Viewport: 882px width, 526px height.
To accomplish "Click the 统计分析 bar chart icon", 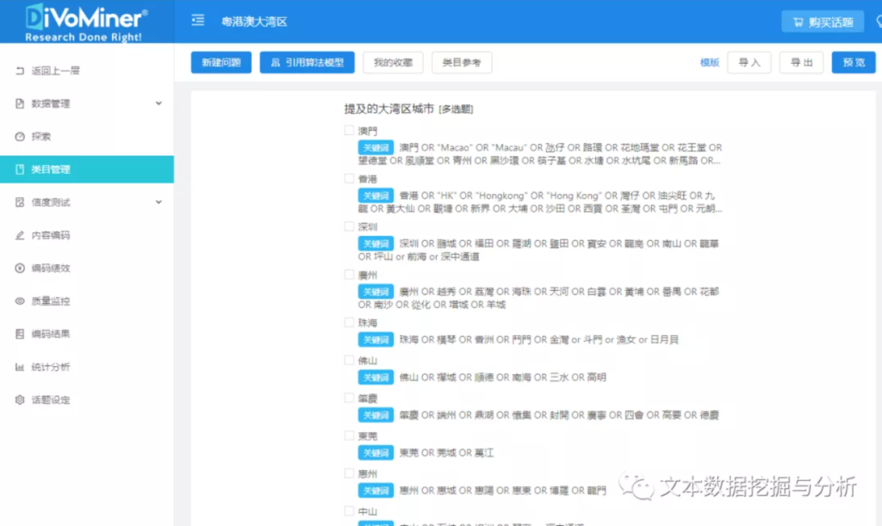I will [20, 367].
